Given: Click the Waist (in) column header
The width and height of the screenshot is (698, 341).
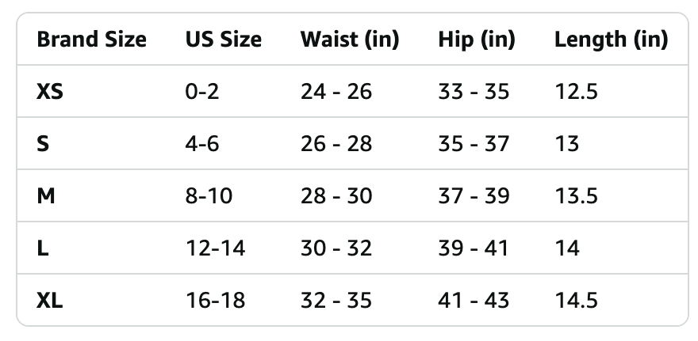Looking at the screenshot, I should [x=350, y=40].
